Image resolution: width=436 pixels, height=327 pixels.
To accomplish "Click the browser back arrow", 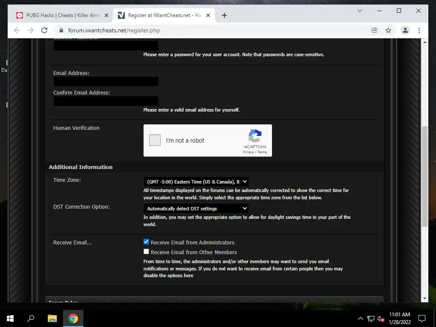I will [x=17, y=30].
